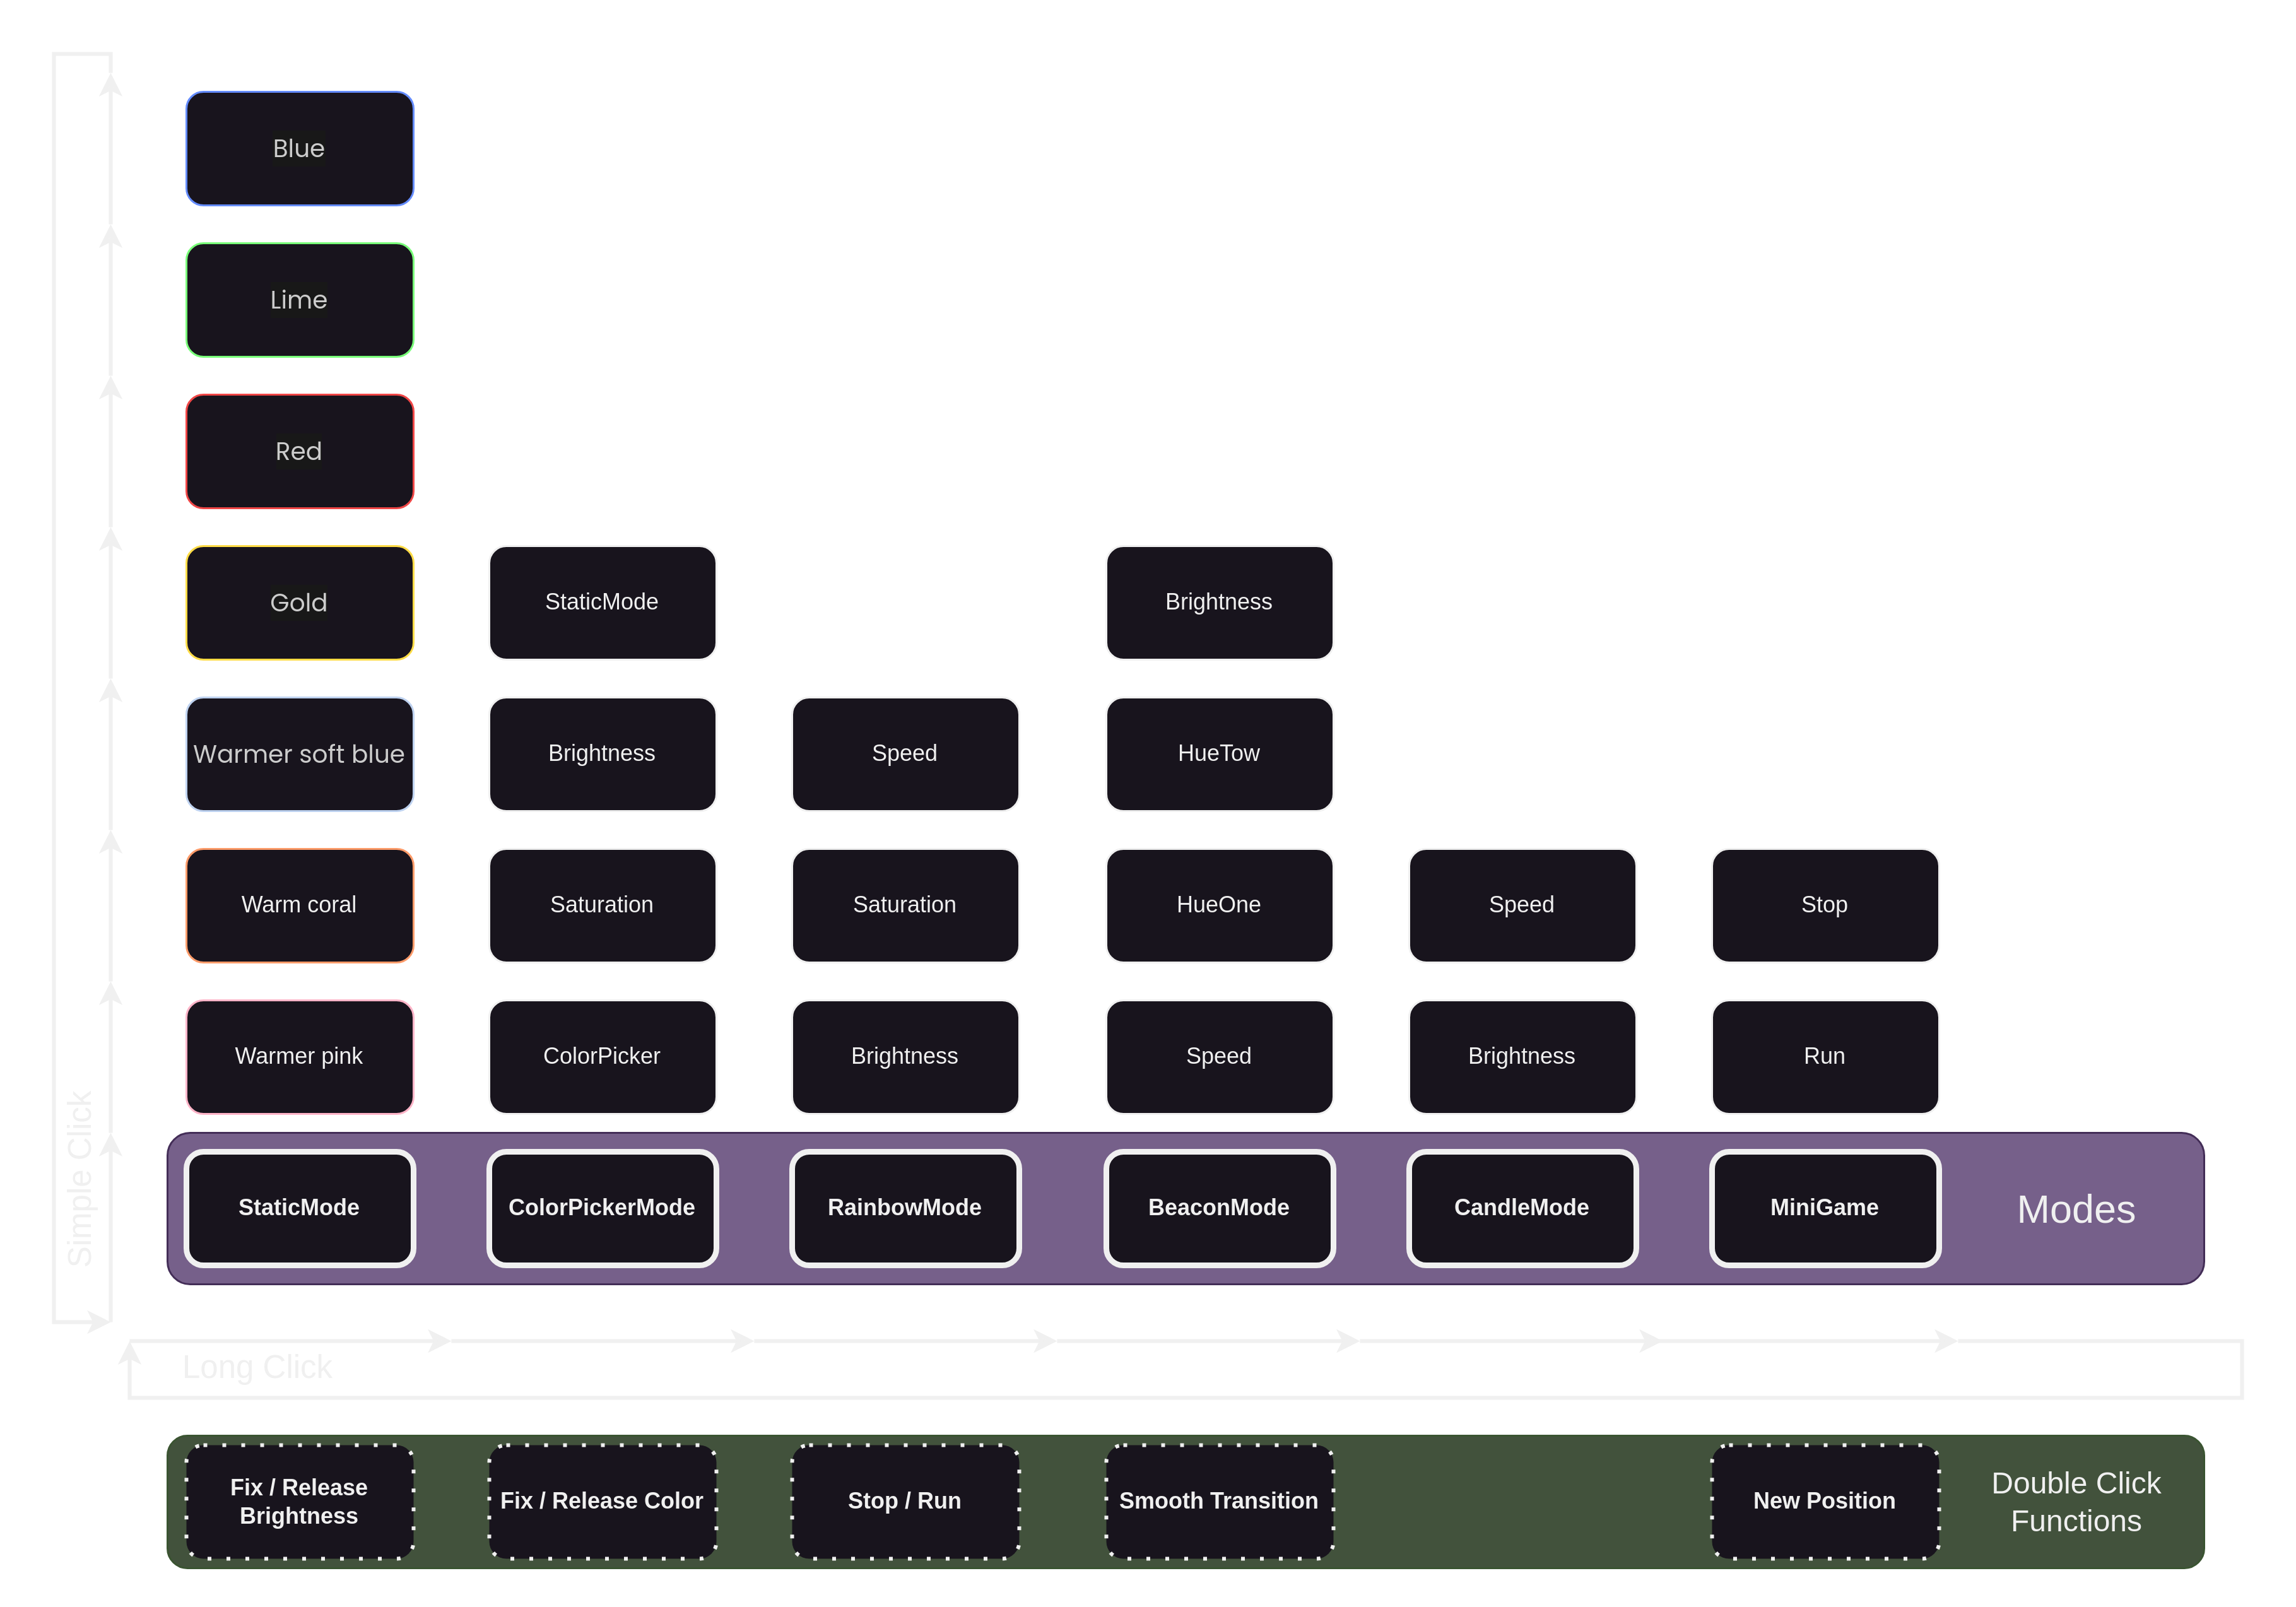Select the RainbowMode box
2296x1607 pixels.
(904, 1207)
